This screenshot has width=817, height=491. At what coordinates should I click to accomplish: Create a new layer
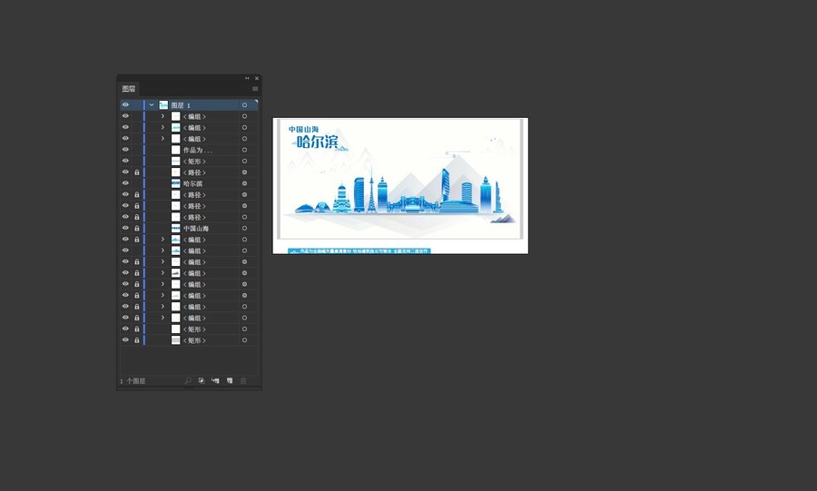pyautogui.click(x=230, y=380)
